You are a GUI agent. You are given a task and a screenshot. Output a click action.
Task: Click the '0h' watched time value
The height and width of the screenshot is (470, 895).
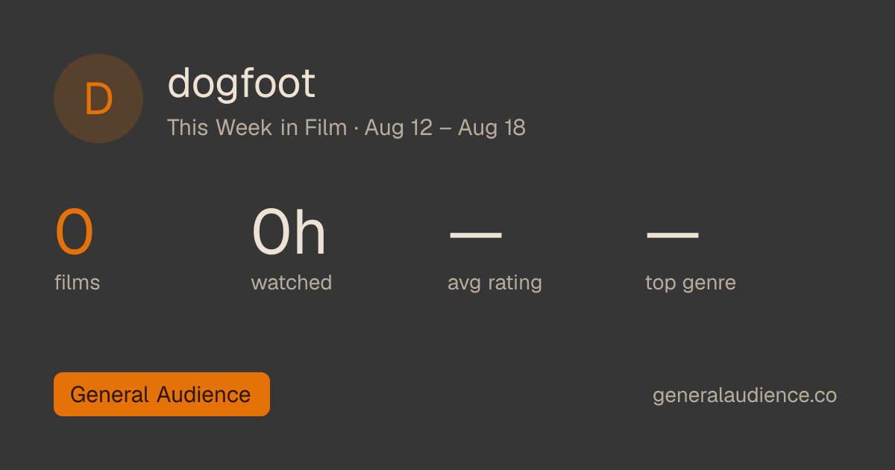pos(289,233)
